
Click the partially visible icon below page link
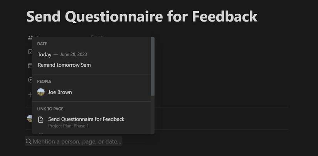[x=41, y=134]
